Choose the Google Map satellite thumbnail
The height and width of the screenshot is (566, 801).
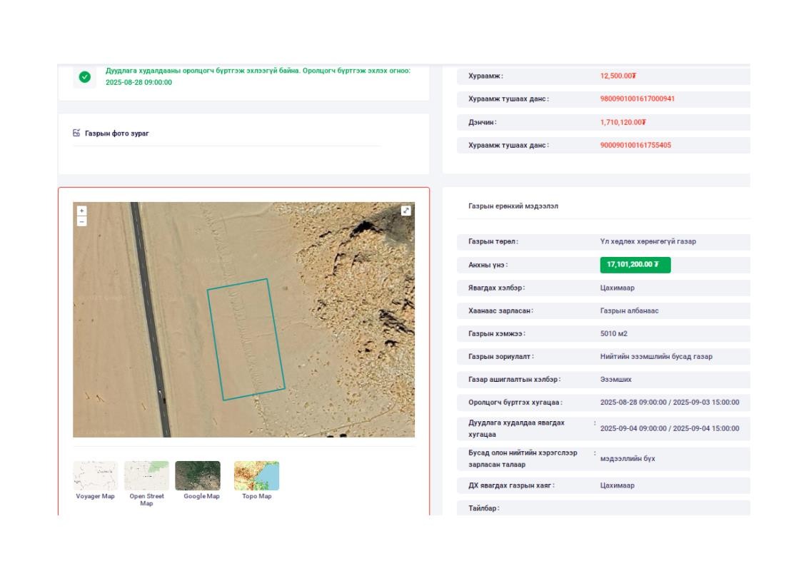tap(198, 475)
